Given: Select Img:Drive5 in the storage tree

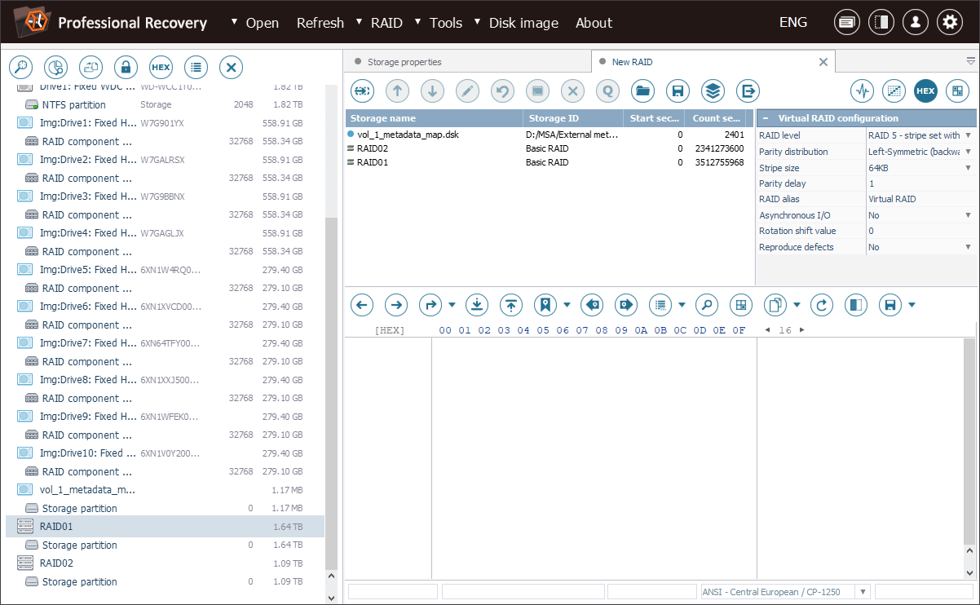Looking at the screenshot, I should tap(166, 270).
